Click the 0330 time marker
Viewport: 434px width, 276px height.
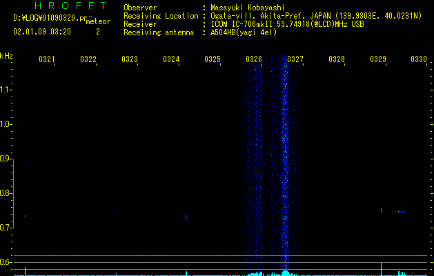(x=419, y=59)
